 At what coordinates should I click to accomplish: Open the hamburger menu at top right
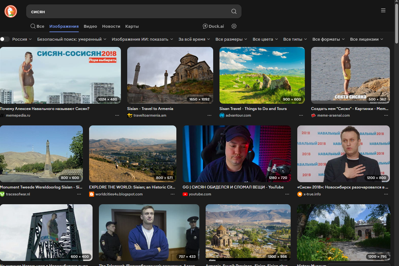383,10
